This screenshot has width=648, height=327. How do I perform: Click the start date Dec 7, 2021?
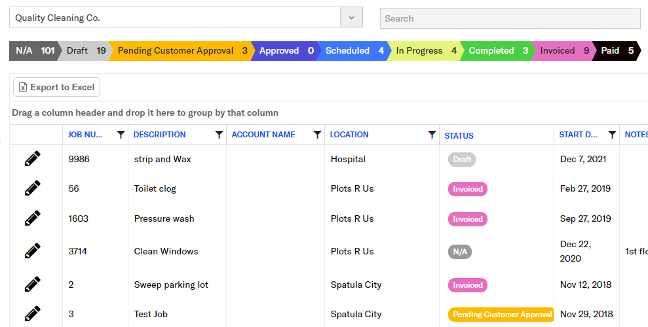click(x=583, y=159)
